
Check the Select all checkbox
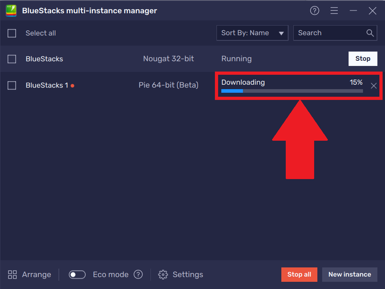(12, 34)
